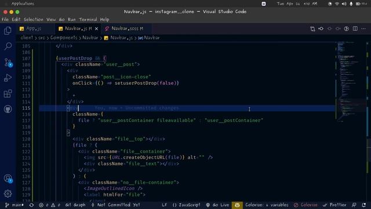Click the client breadcrumb
The image size is (371, 209).
27,38
